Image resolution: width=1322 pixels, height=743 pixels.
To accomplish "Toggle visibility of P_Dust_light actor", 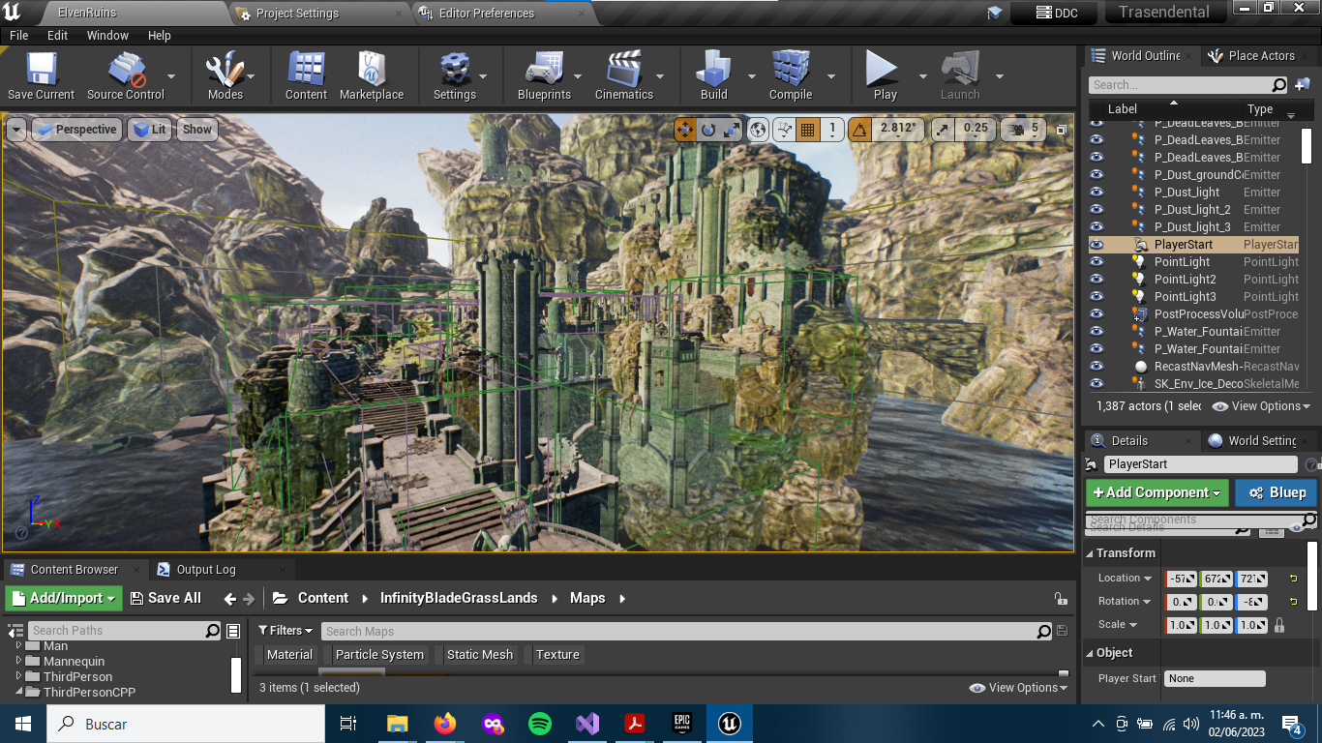I will click(1097, 193).
